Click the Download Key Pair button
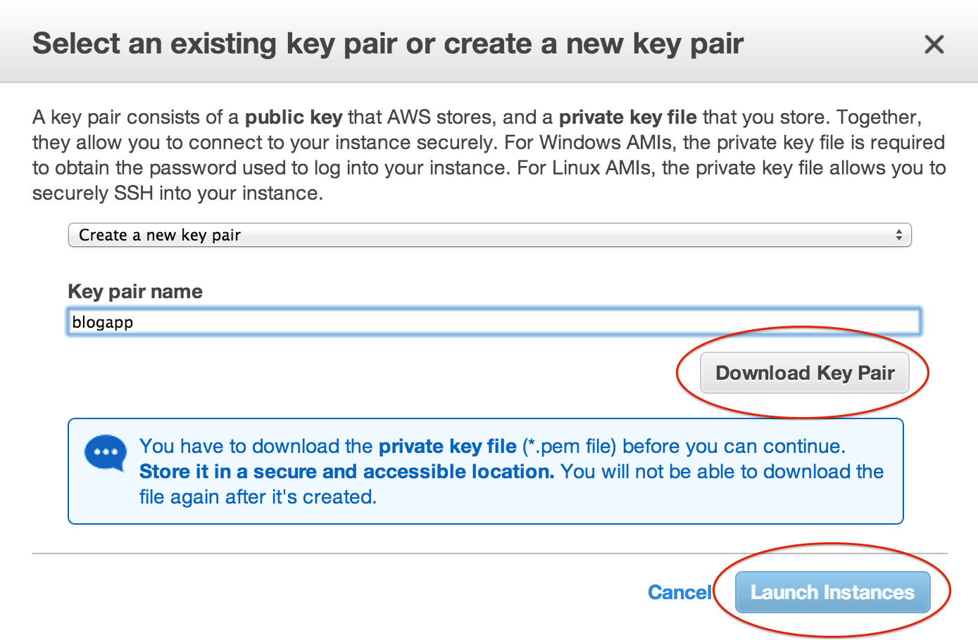Viewport: 978px width, 640px height. coord(805,373)
